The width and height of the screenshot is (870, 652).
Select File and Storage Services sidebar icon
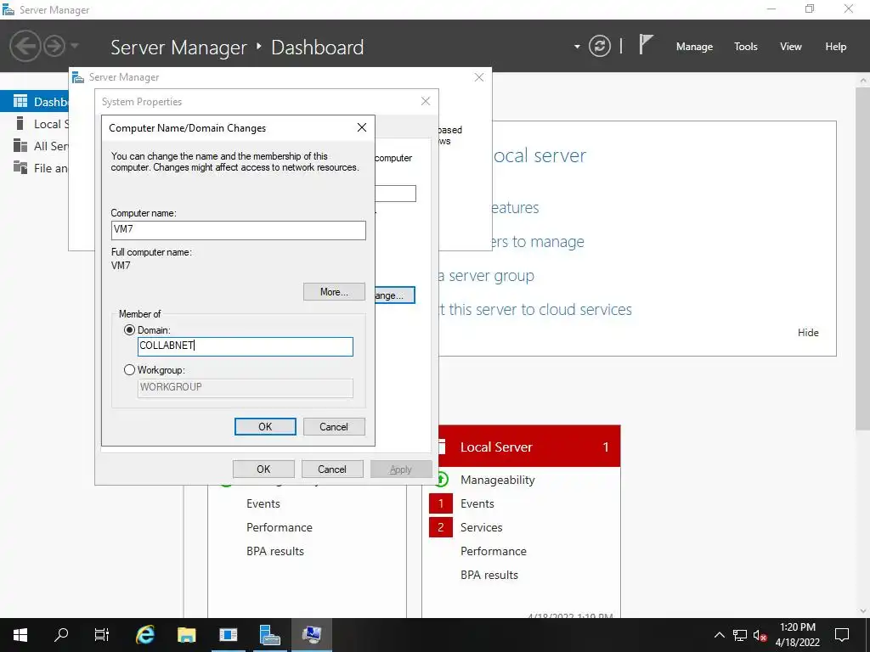coord(20,167)
